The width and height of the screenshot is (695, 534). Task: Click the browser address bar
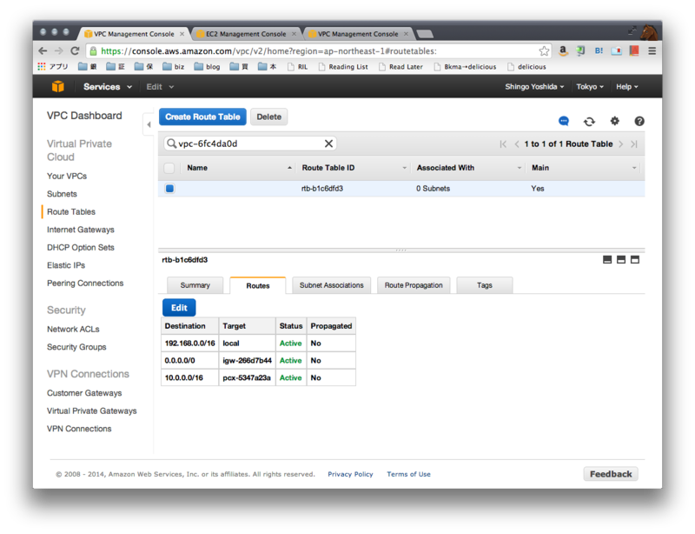point(317,51)
